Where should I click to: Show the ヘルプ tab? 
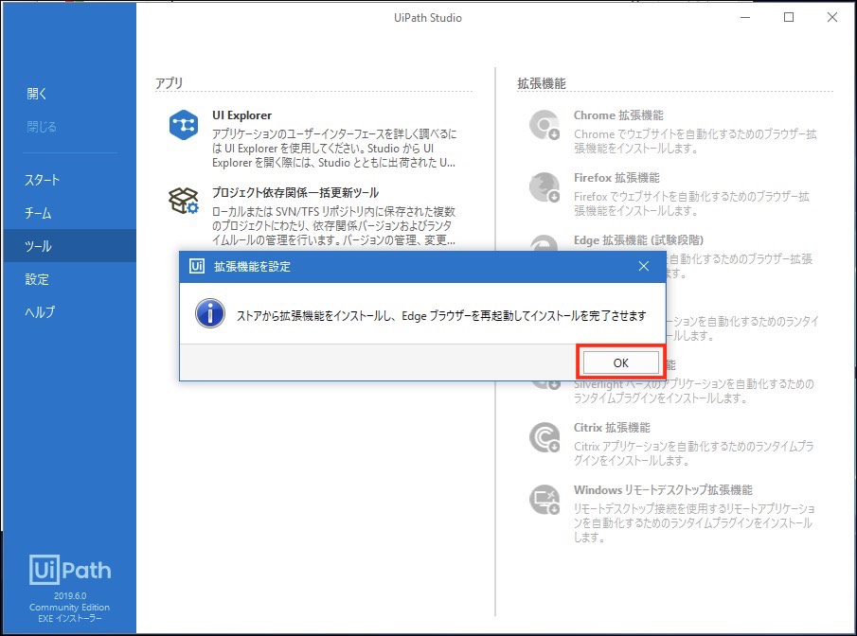pyautogui.click(x=41, y=312)
